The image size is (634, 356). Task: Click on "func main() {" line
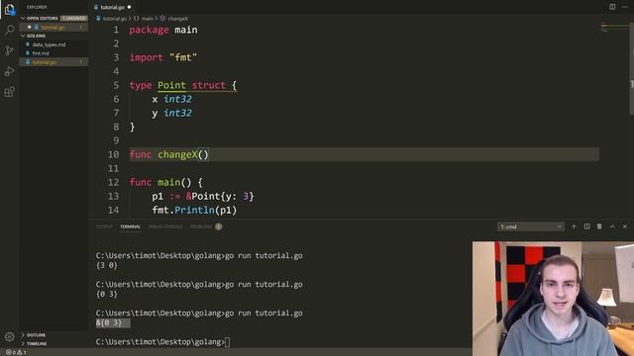click(165, 182)
